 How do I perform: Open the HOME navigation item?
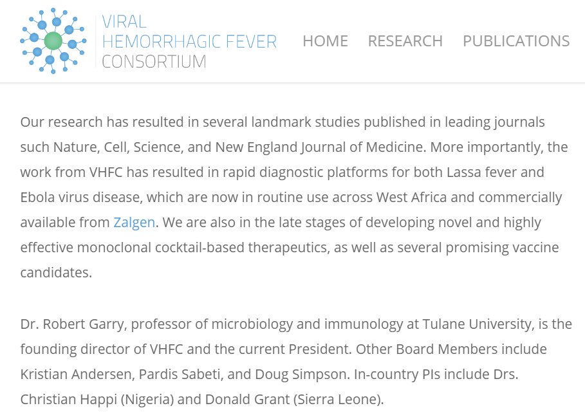(325, 41)
